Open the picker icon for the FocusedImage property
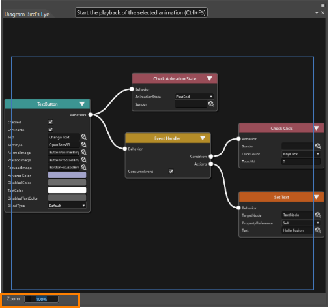The width and height of the screenshot is (329, 308). [83, 168]
